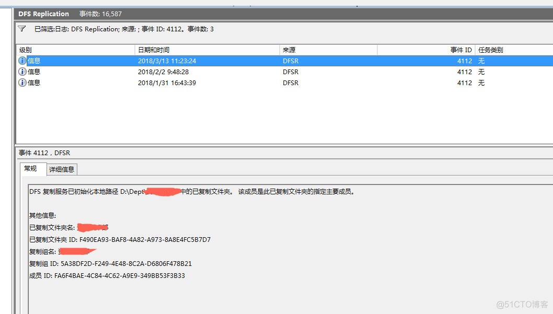Click the 已复制文件夹 ID value line
This screenshot has width=553, height=314.
click(120, 240)
